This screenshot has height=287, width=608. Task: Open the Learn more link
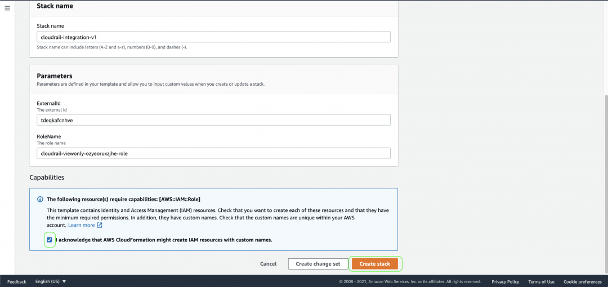tap(82, 225)
